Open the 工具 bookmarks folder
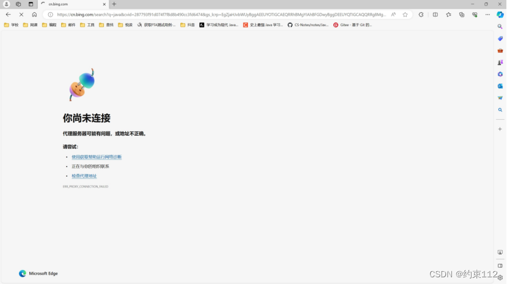This screenshot has width=507, height=284. click(87, 25)
